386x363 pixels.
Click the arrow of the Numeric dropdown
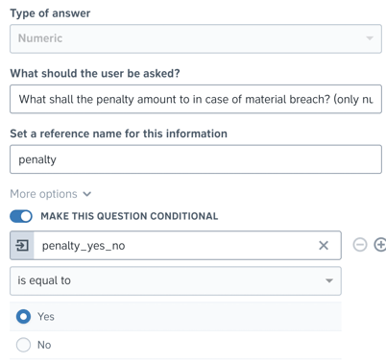(x=370, y=38)
